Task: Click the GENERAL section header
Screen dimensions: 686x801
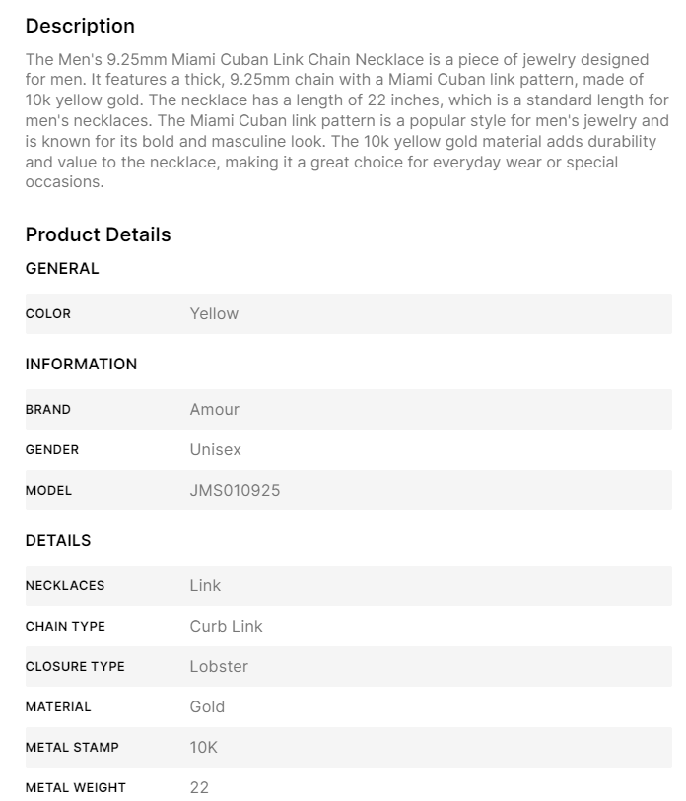Action: [x=62, y=268]
